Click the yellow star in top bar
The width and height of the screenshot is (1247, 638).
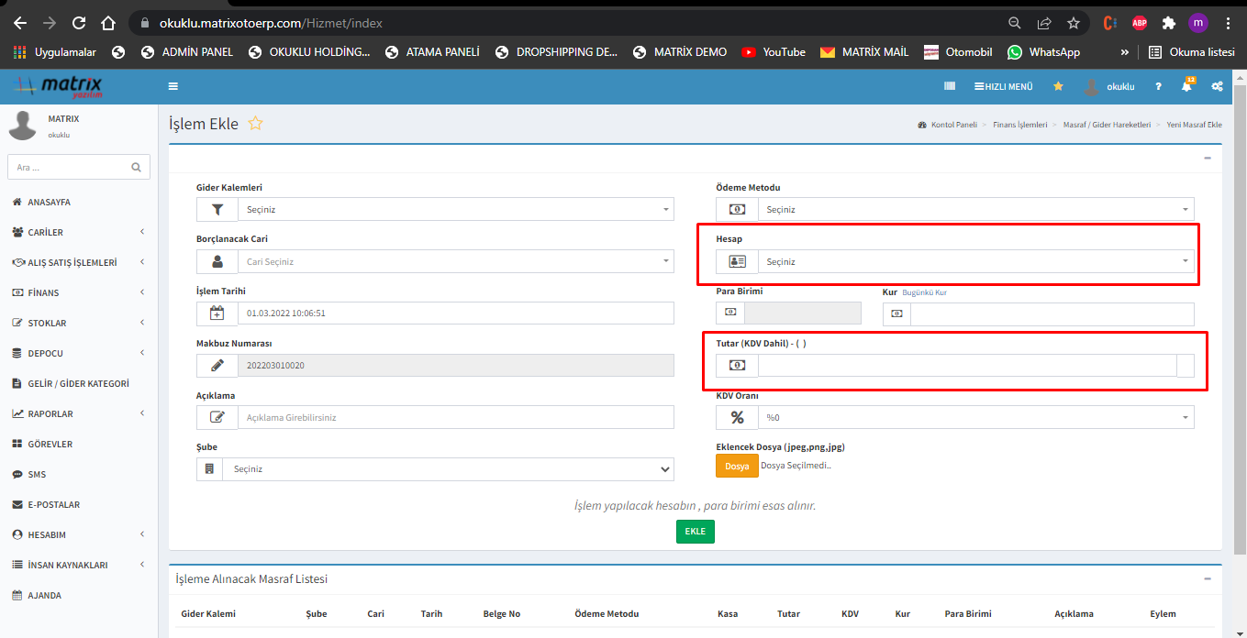coord(1058,86)
